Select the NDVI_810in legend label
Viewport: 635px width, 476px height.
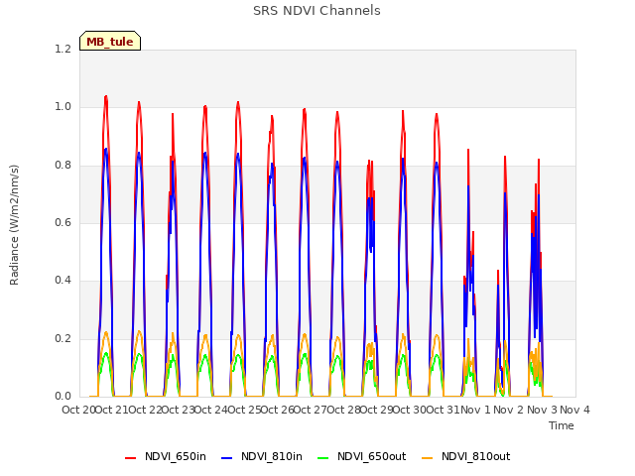(272, 456)
